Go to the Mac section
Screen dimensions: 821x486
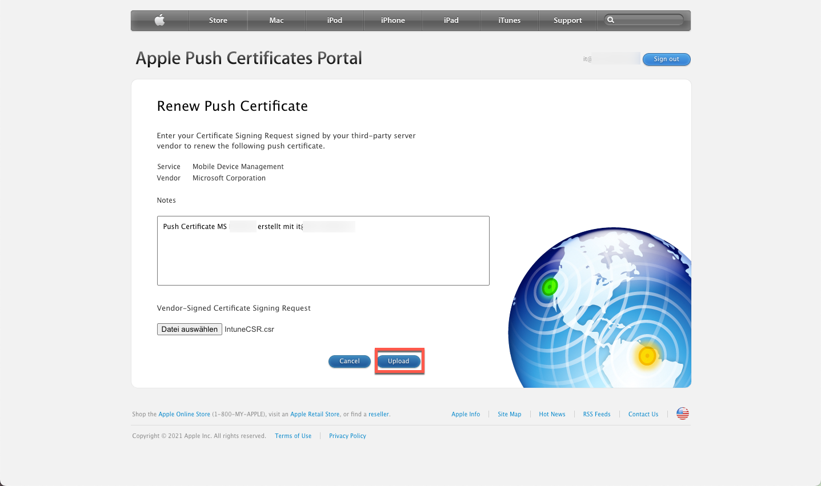(277, 21)
